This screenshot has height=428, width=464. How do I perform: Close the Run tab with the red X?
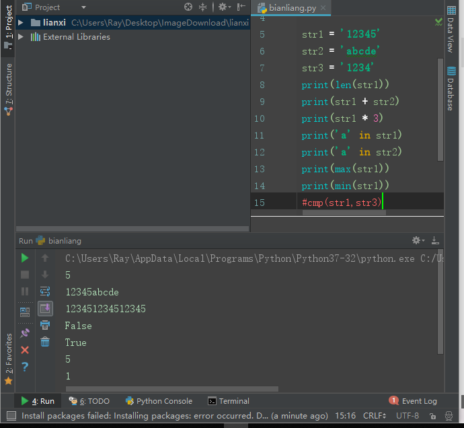25,350
